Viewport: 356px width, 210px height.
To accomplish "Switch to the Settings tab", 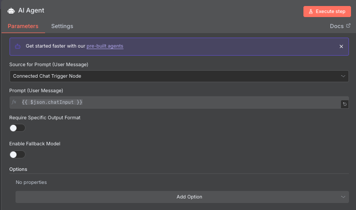I will [62, 26].
